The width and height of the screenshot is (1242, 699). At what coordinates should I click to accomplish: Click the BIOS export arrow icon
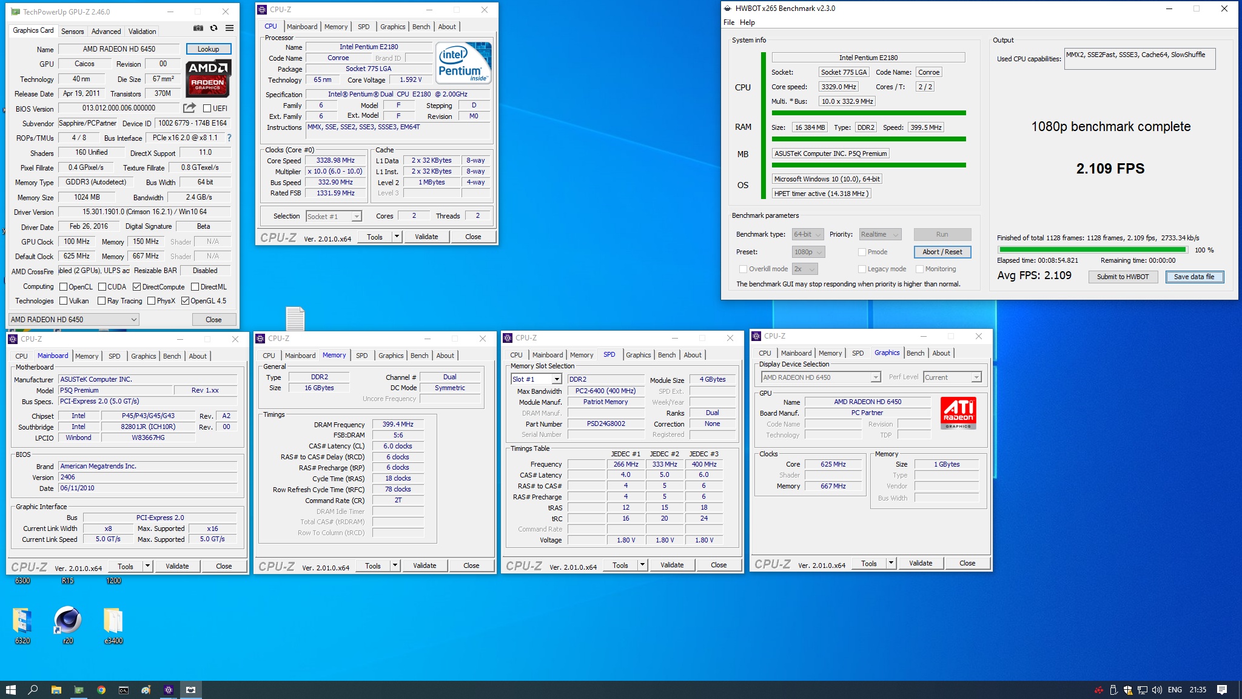pyautogui.click(x=190, y=108)
